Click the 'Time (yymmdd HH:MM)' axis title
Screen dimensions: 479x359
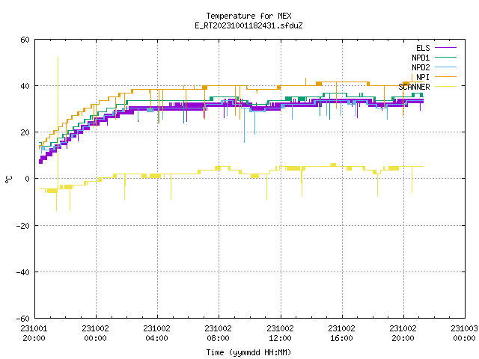(248, 352)
